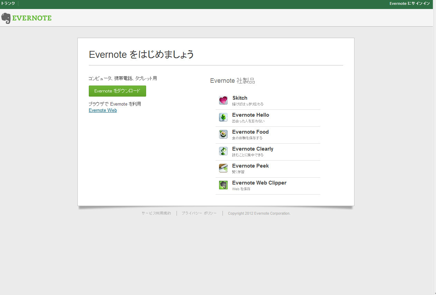
Task: Click the text コンピュータ、携帯電話、タブレット用
Action: 123,79
